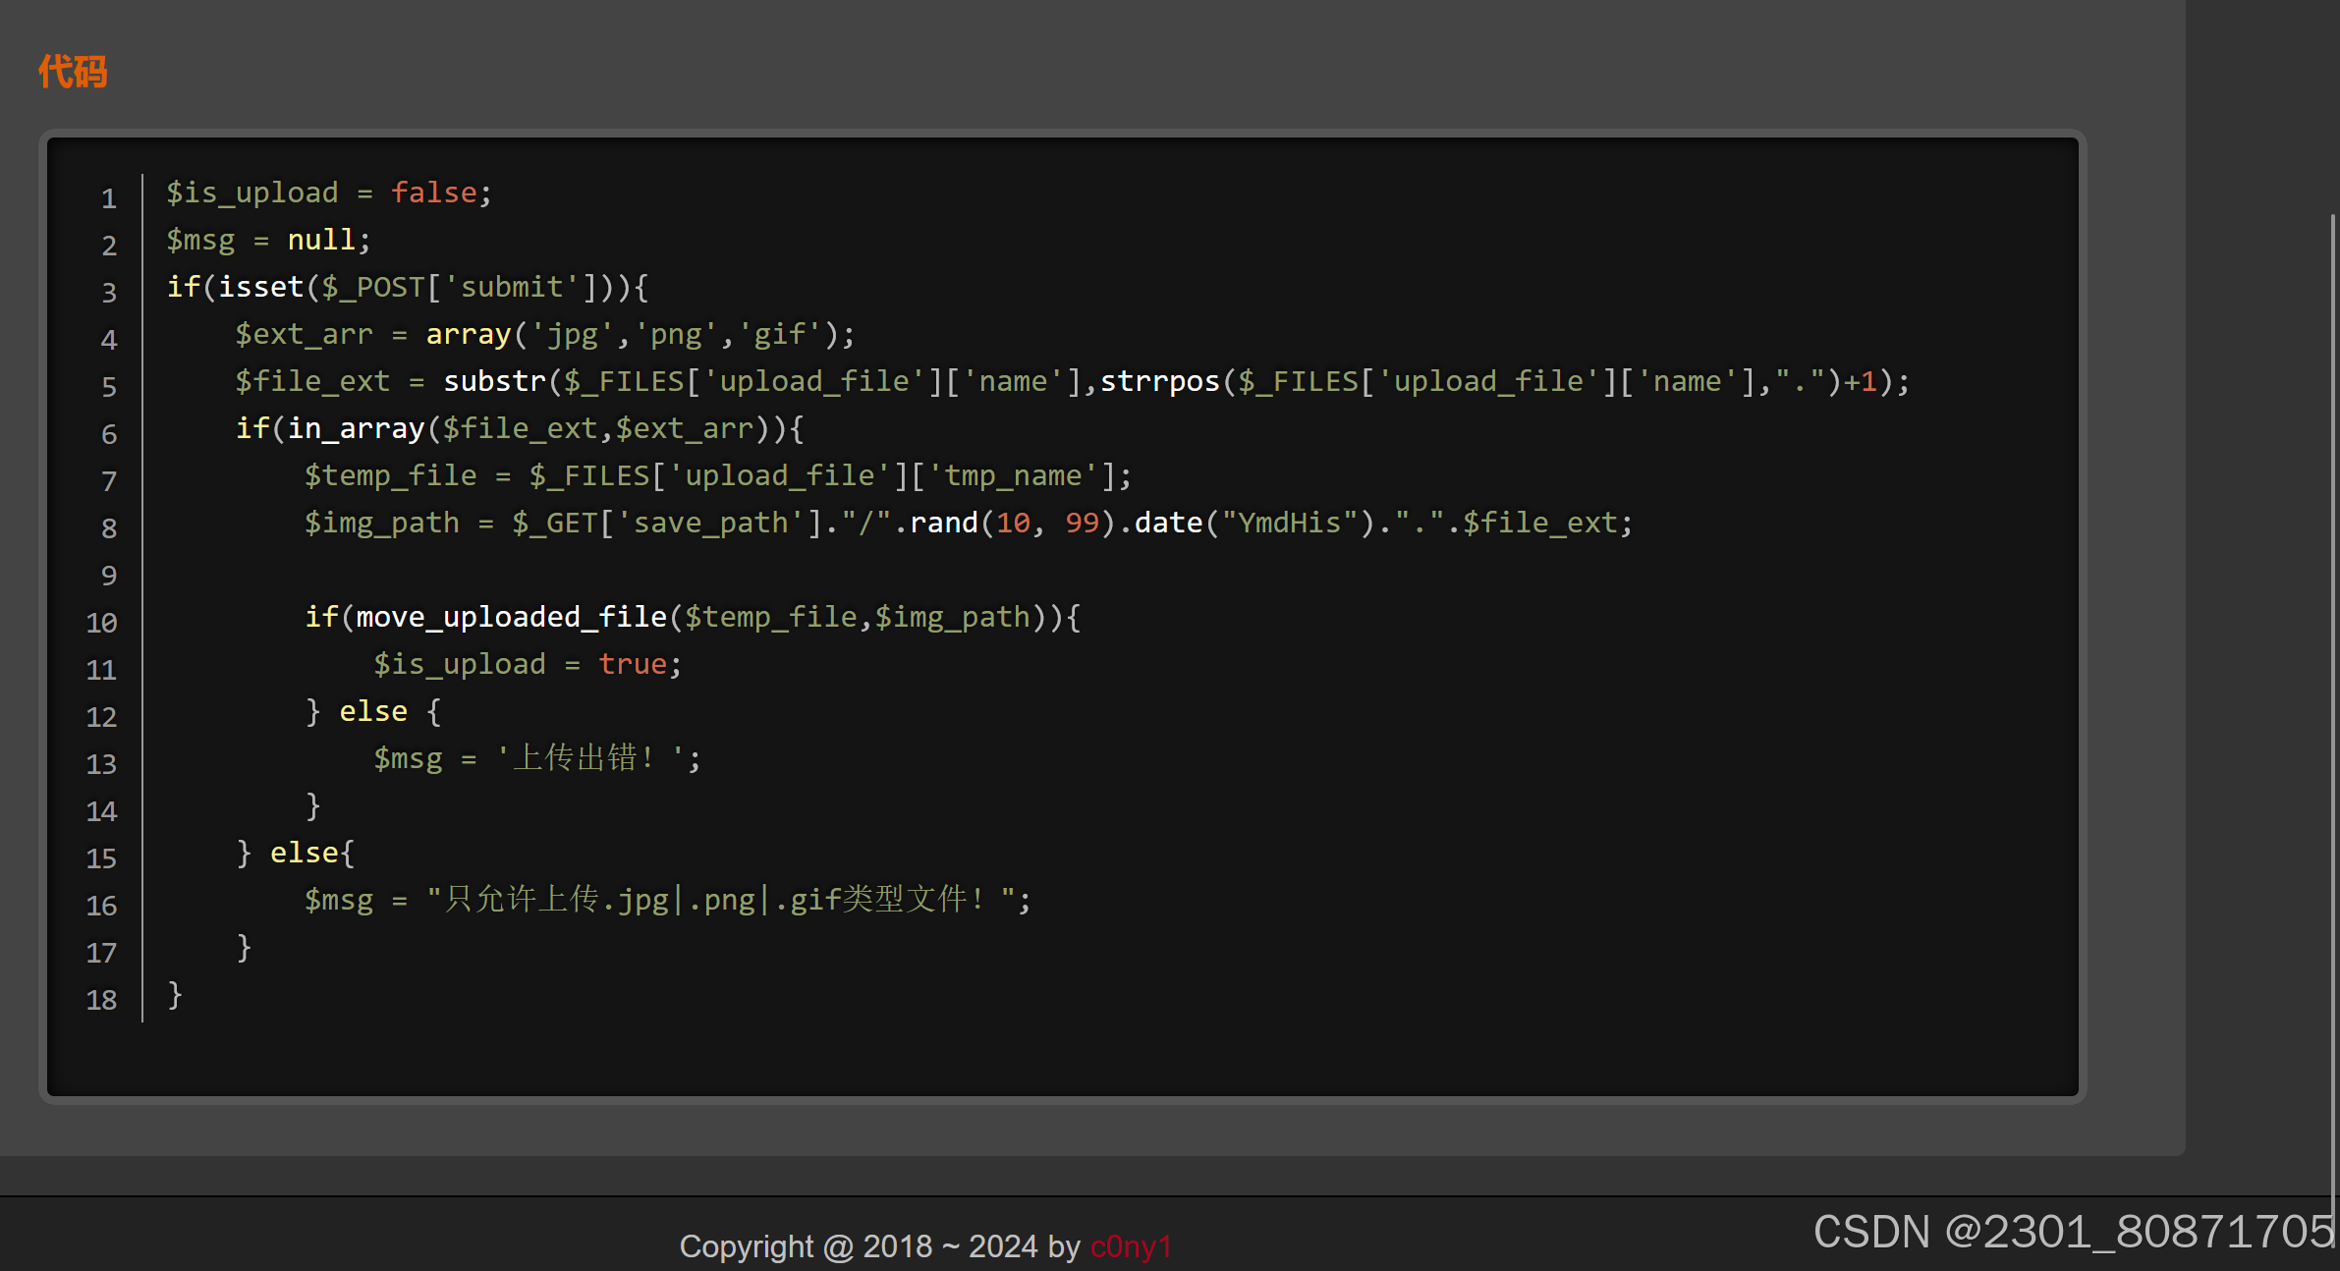Click the 只允许上传 error message string

click(x=722, y=900)
